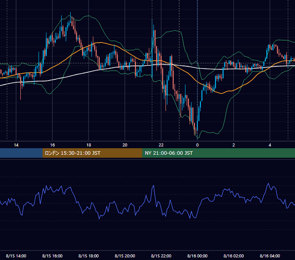Click the hour label 16 on time axis
This screenshot has height=260, width=295.
click(x=52, y=145)
